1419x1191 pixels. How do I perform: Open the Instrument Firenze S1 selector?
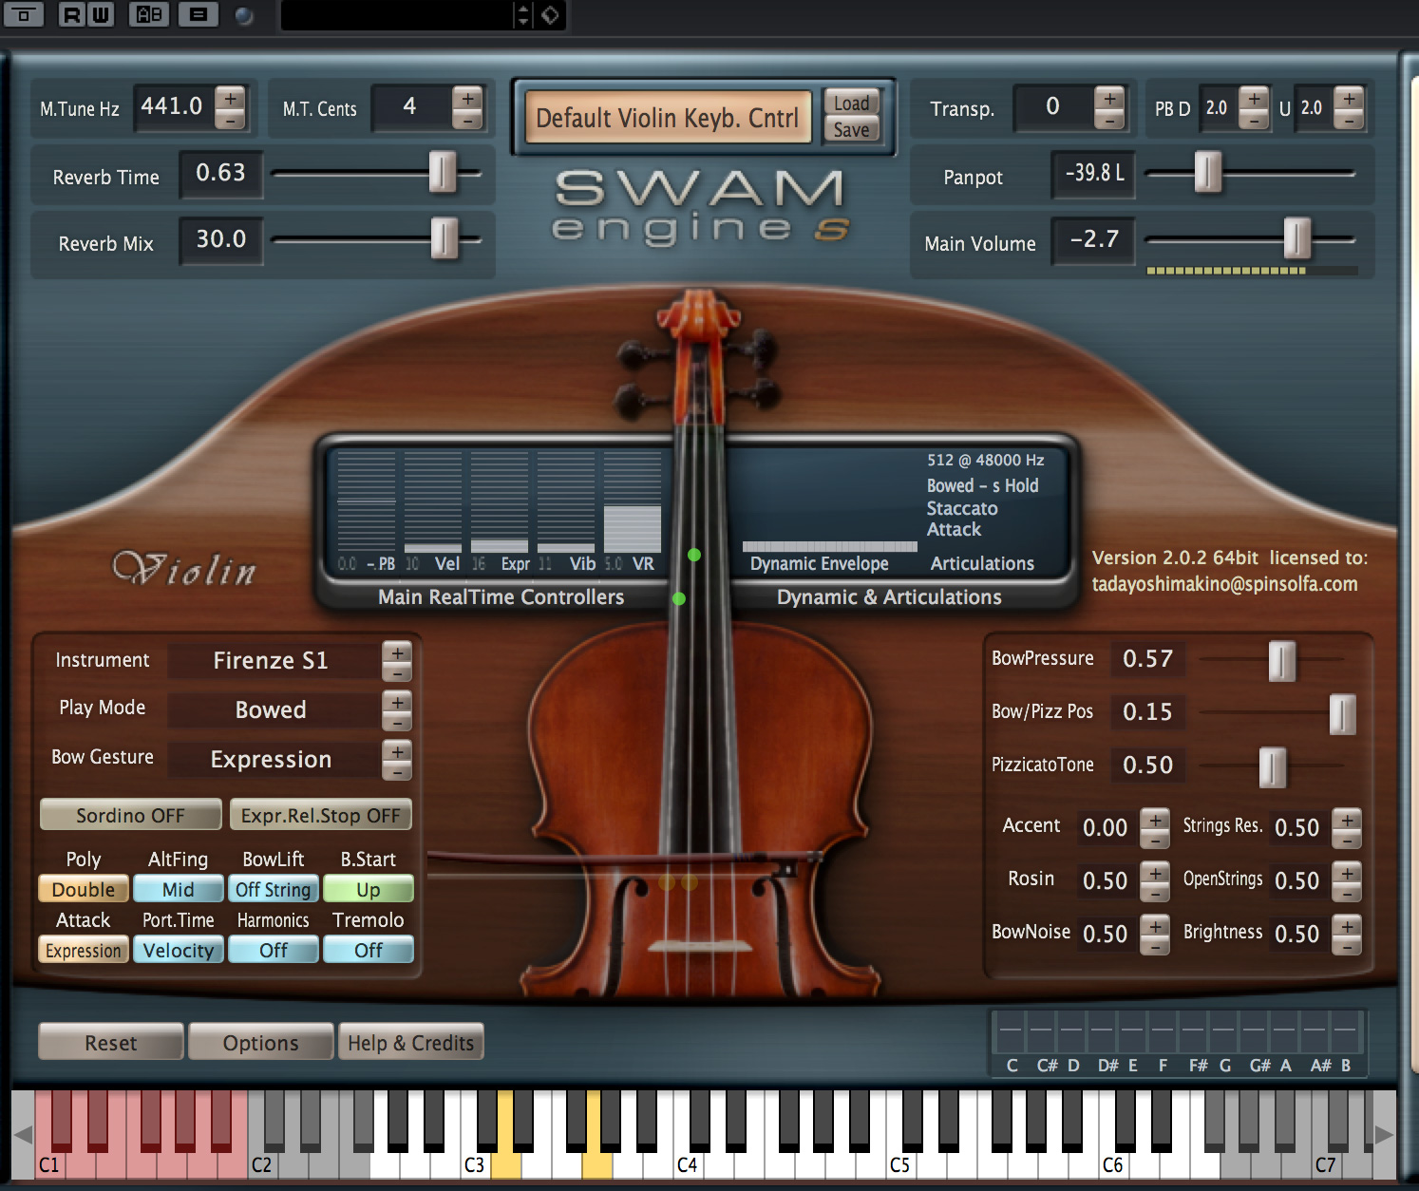(271, 661)
